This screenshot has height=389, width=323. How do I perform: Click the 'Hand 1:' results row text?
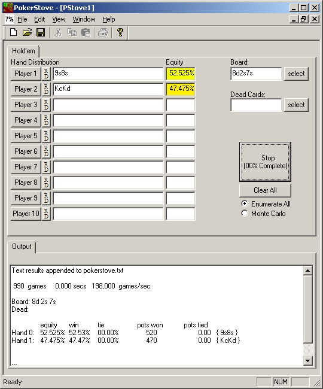(126, 341)
